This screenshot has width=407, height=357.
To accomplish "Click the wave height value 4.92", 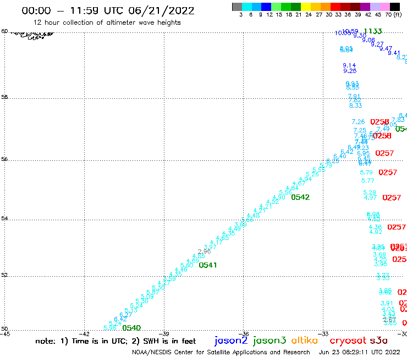I will (376, 232).
